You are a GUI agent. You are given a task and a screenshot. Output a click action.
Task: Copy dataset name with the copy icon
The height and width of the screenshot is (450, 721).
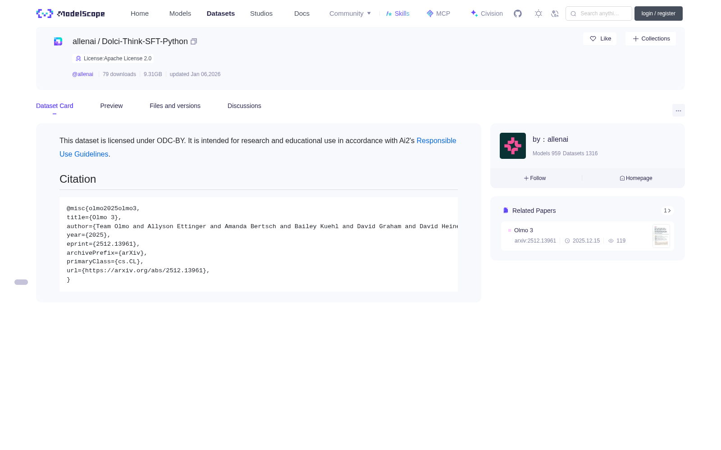coord(194,41)
